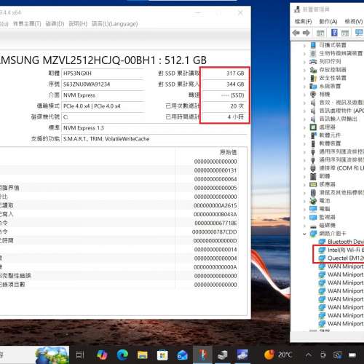Click the PCIe 4.0 x4 transfer mode field
The width and height of the screenshot is (364, 364).
103,106
